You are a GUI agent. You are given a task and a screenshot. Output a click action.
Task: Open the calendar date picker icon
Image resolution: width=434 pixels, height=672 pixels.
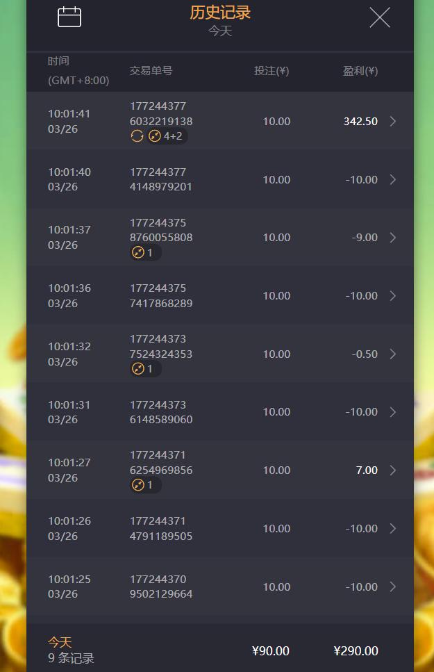coord(69,17)
